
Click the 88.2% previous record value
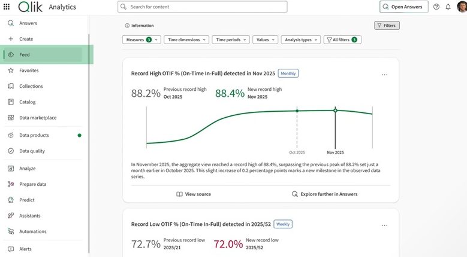[x=146, y=93]
